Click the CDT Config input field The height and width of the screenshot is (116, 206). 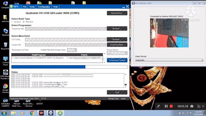(66, 39)
